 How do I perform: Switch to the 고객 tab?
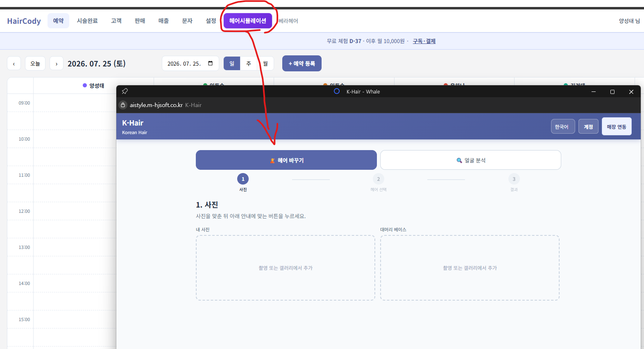click(x=116, y=21)
